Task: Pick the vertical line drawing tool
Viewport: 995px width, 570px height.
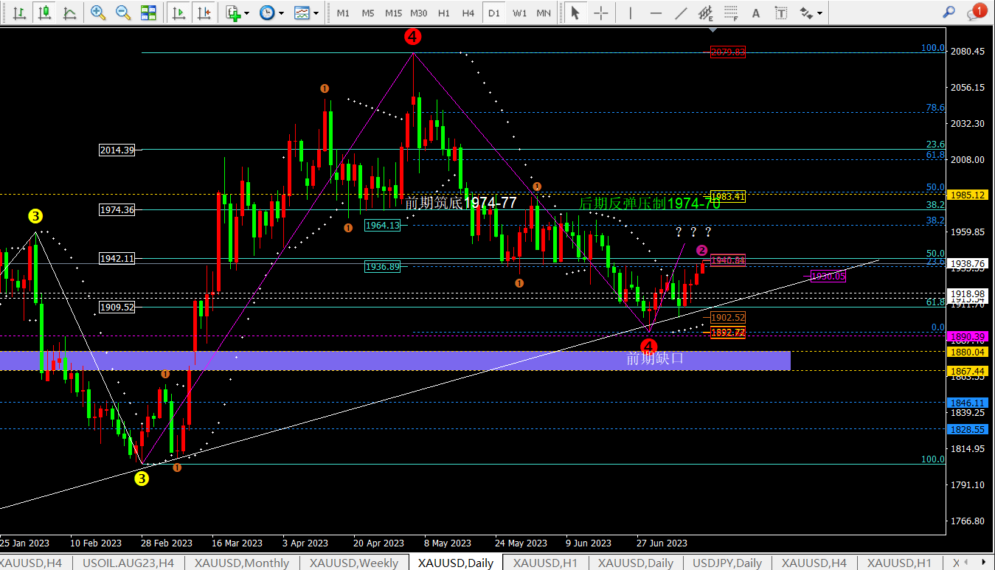Action: (630, 13)
